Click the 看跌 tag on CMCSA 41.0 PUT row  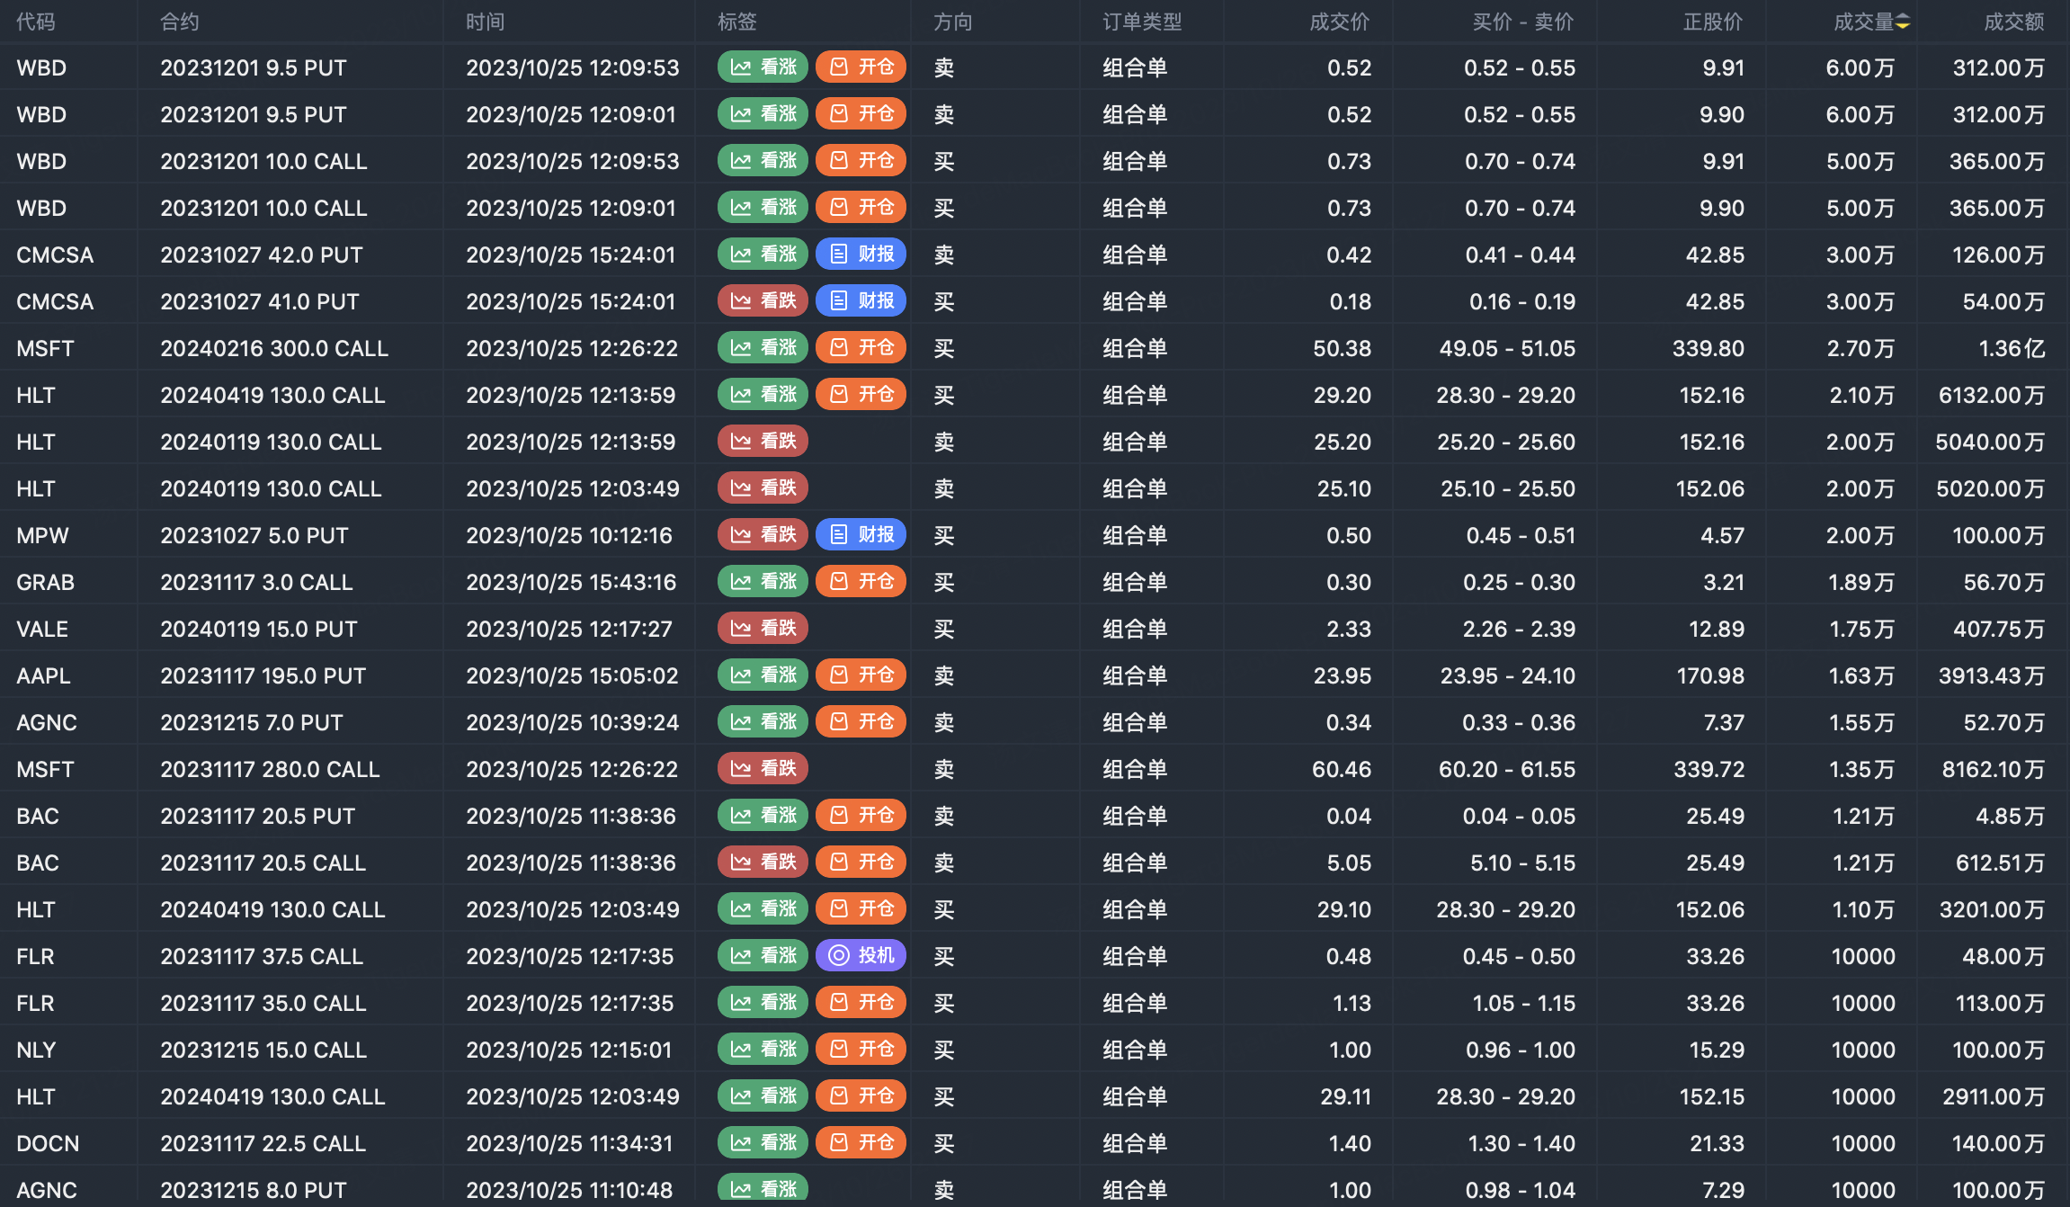point(763,301)
